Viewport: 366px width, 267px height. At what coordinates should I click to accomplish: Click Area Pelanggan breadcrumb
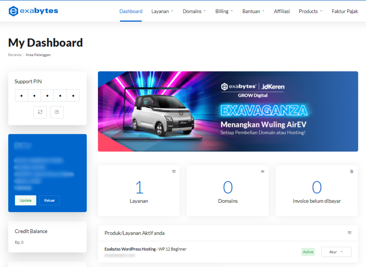tap(38, 55)
